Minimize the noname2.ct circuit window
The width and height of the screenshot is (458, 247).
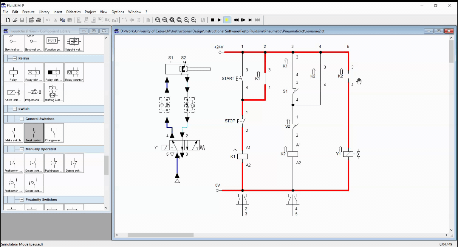[x=429, y=31]
